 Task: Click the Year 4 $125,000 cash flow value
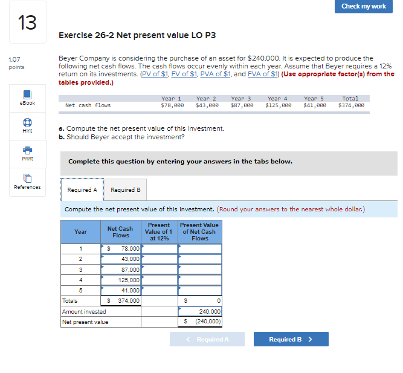[x=279, y=105]
